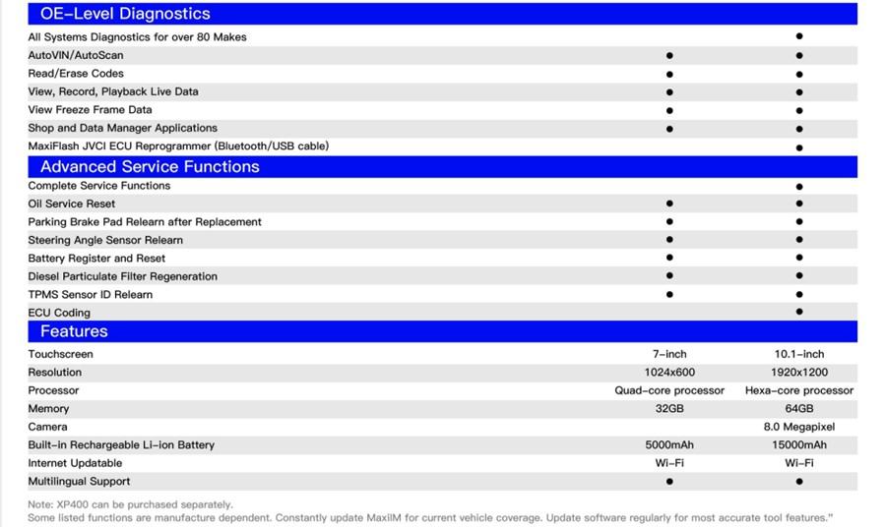This screenshot has width=886, height=527.
Task: Click the Note about XP400 purchase text
Action: click(x=130, y=504)
